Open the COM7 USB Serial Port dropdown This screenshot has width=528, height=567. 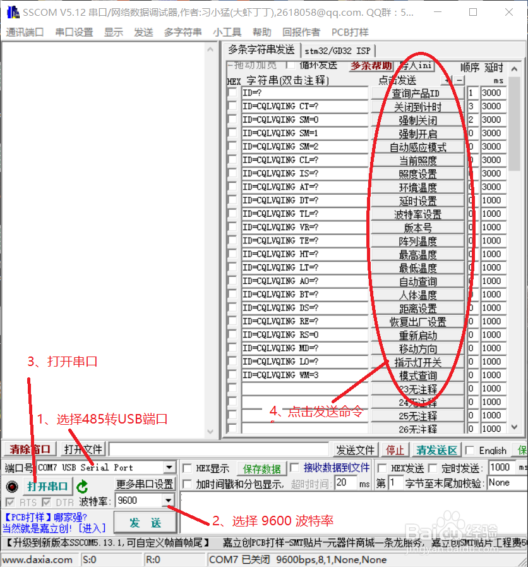click(x=169, y=468)
